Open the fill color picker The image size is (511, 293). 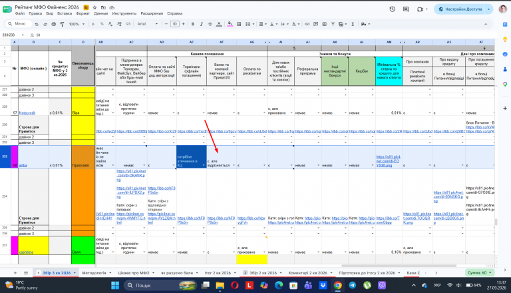pyautogui.click(x=230, y=24)
